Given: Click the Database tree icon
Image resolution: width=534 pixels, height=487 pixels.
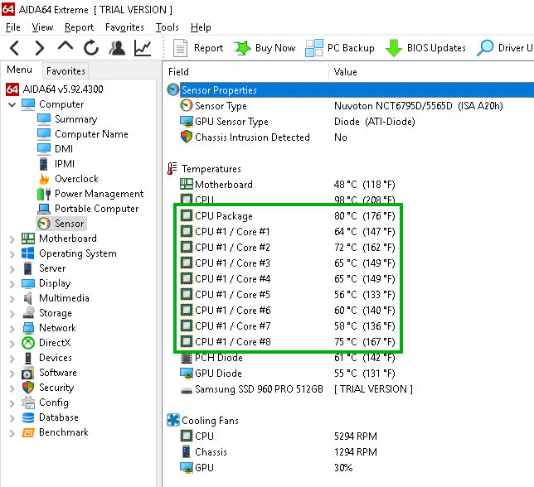Looking at the screenshot, I should point(28,417).
